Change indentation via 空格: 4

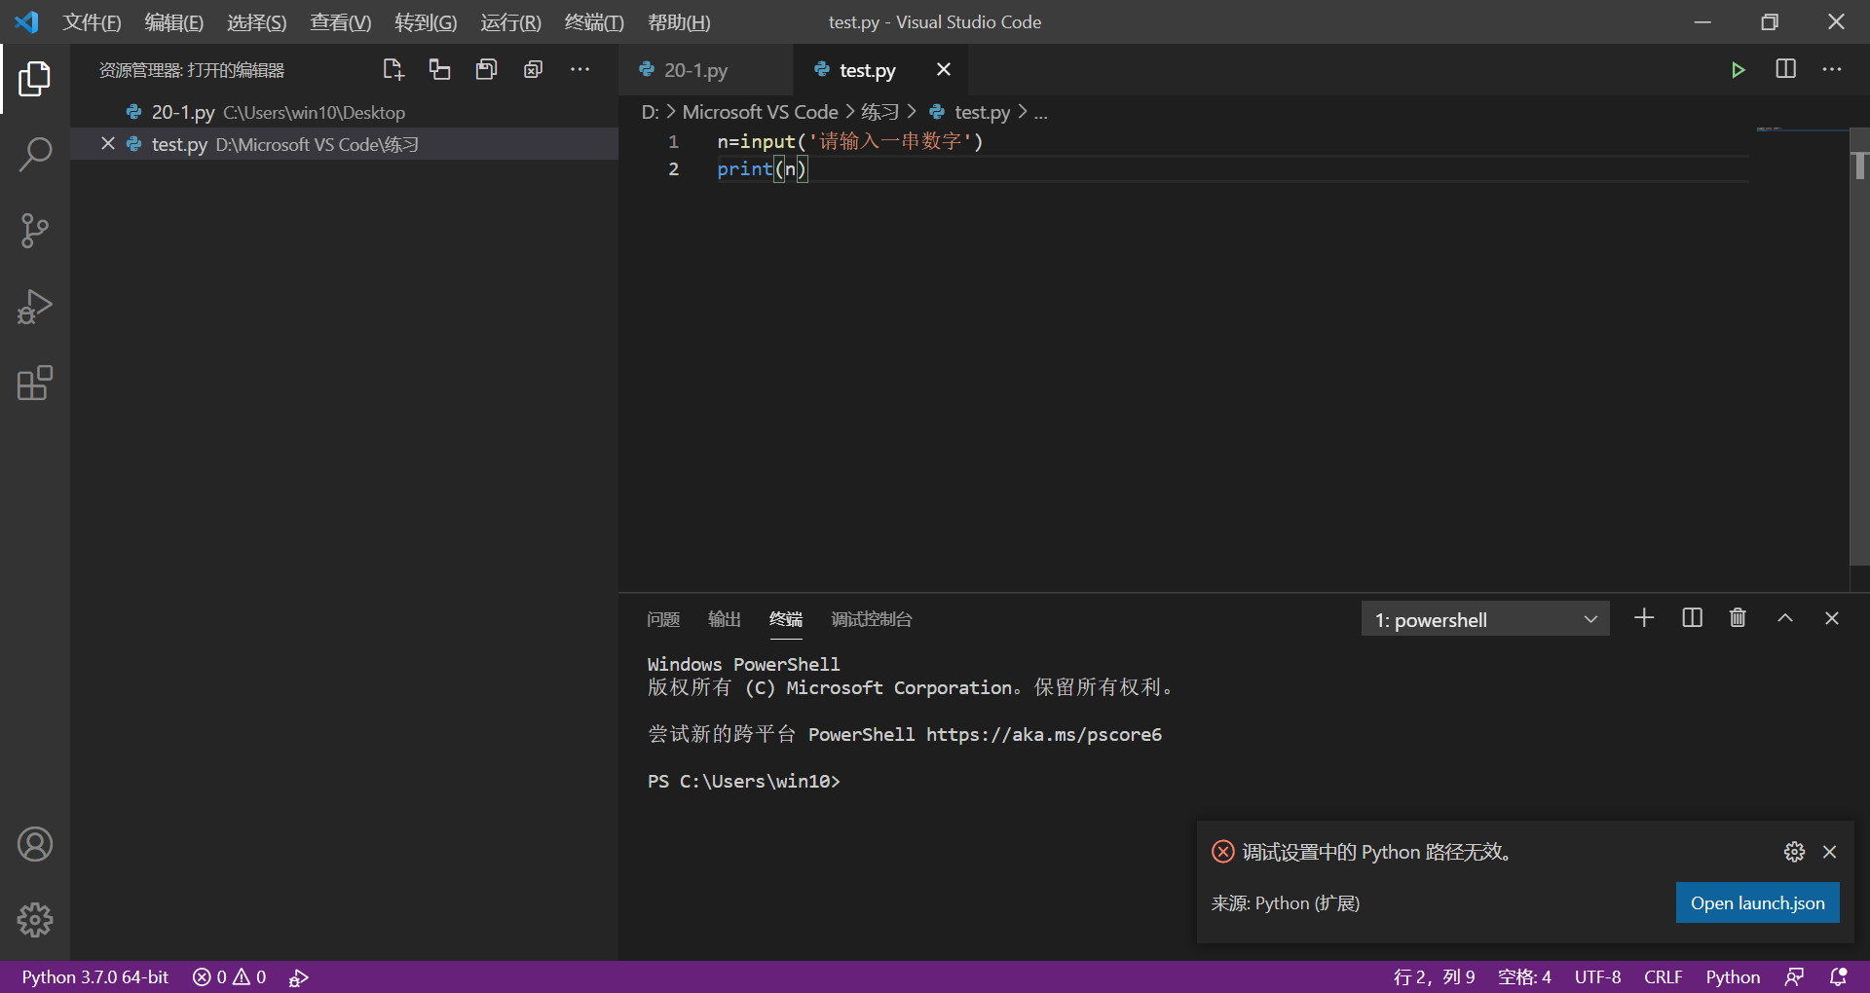[x=1524, y=976]
